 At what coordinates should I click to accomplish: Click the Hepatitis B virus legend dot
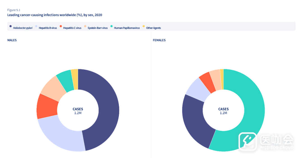click(36, 26)
